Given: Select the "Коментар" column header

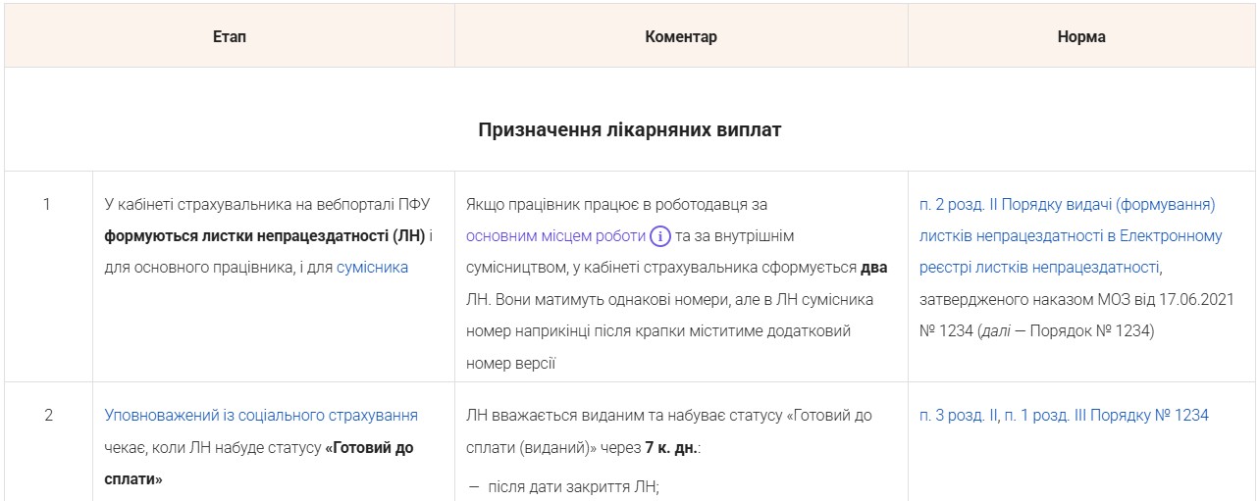Looking at the screenshot, I should click(680, 36).
